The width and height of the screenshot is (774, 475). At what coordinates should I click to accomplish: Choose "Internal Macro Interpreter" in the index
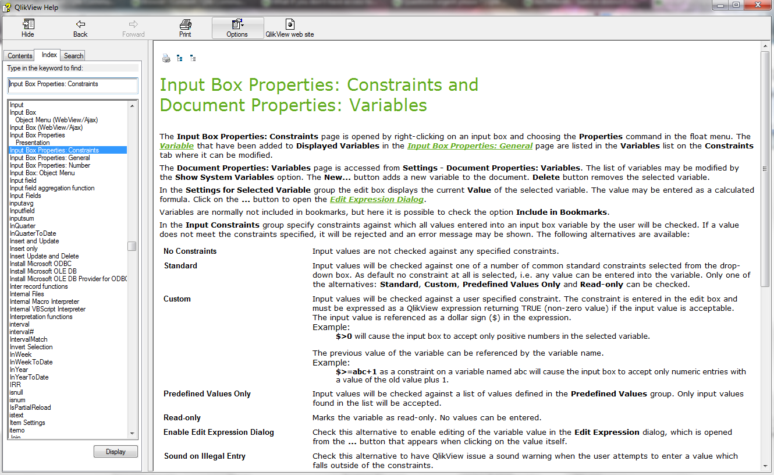click(x=44, y=302)
